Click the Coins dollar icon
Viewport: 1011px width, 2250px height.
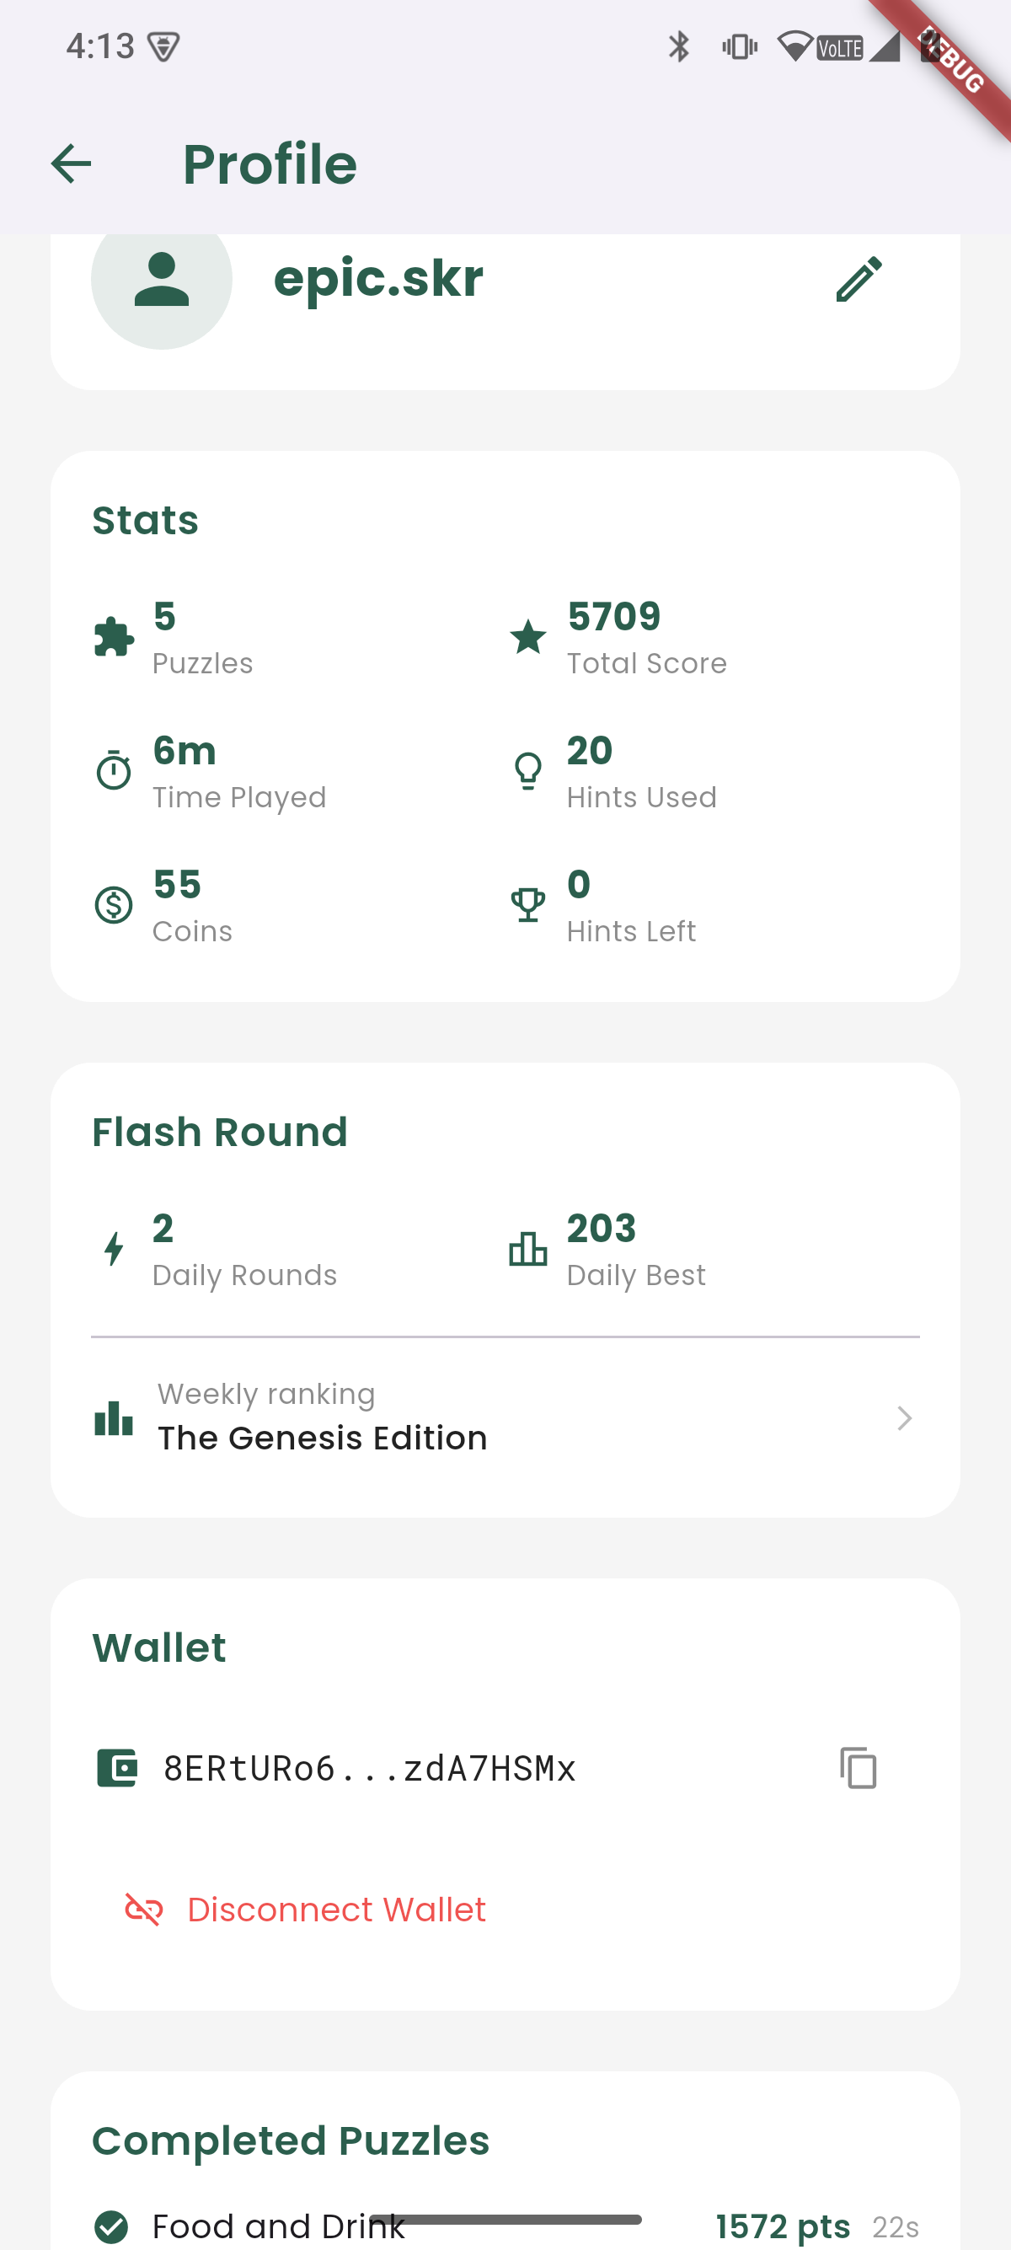114,905
